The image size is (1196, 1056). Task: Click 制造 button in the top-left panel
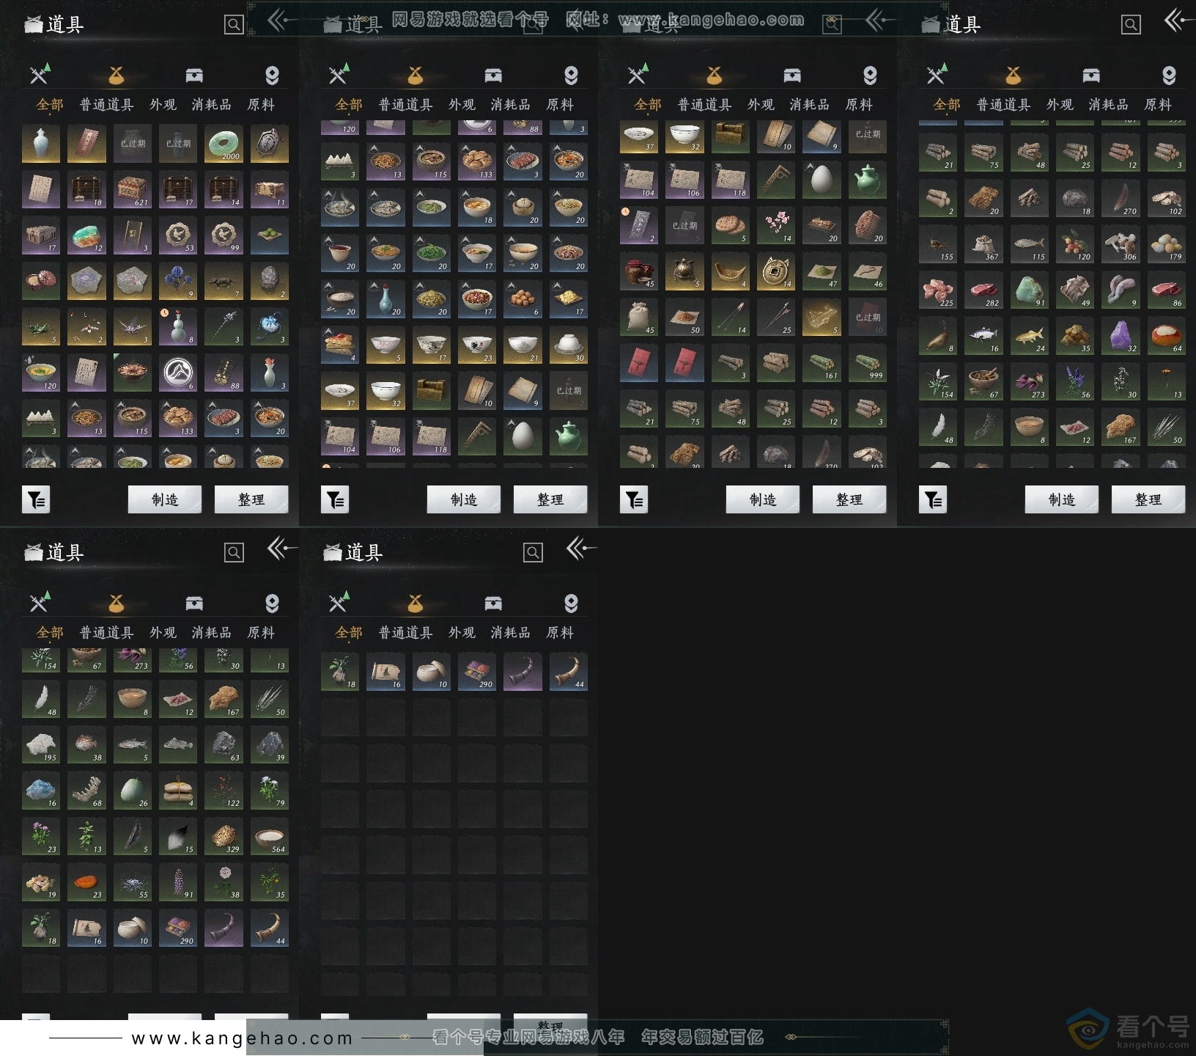pos(165,499)
